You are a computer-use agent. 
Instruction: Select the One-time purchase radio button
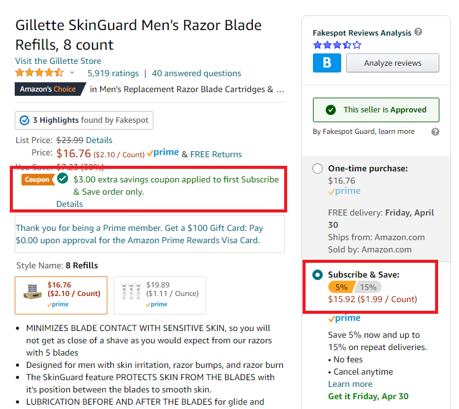pos(318,169)
